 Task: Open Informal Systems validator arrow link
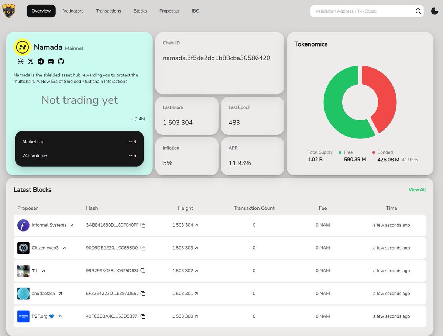tap(72, 225)
